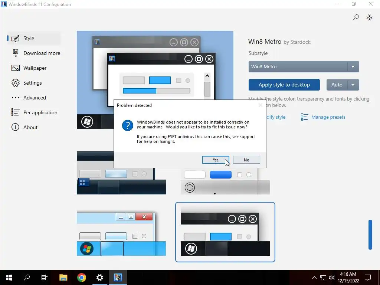Open the Per application section
Image resolution: width=380 pixels, height=285 pixels.
(34, 112)
